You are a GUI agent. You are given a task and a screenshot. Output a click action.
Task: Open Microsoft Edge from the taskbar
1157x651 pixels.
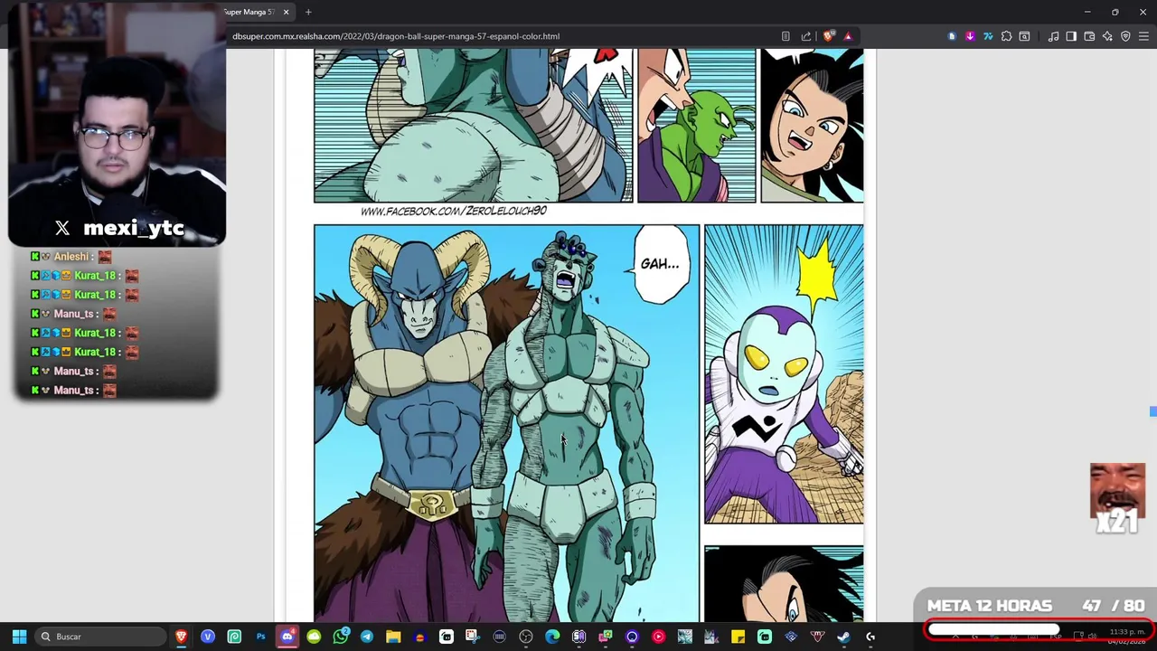pyautogui.click(x=552, y=637)
